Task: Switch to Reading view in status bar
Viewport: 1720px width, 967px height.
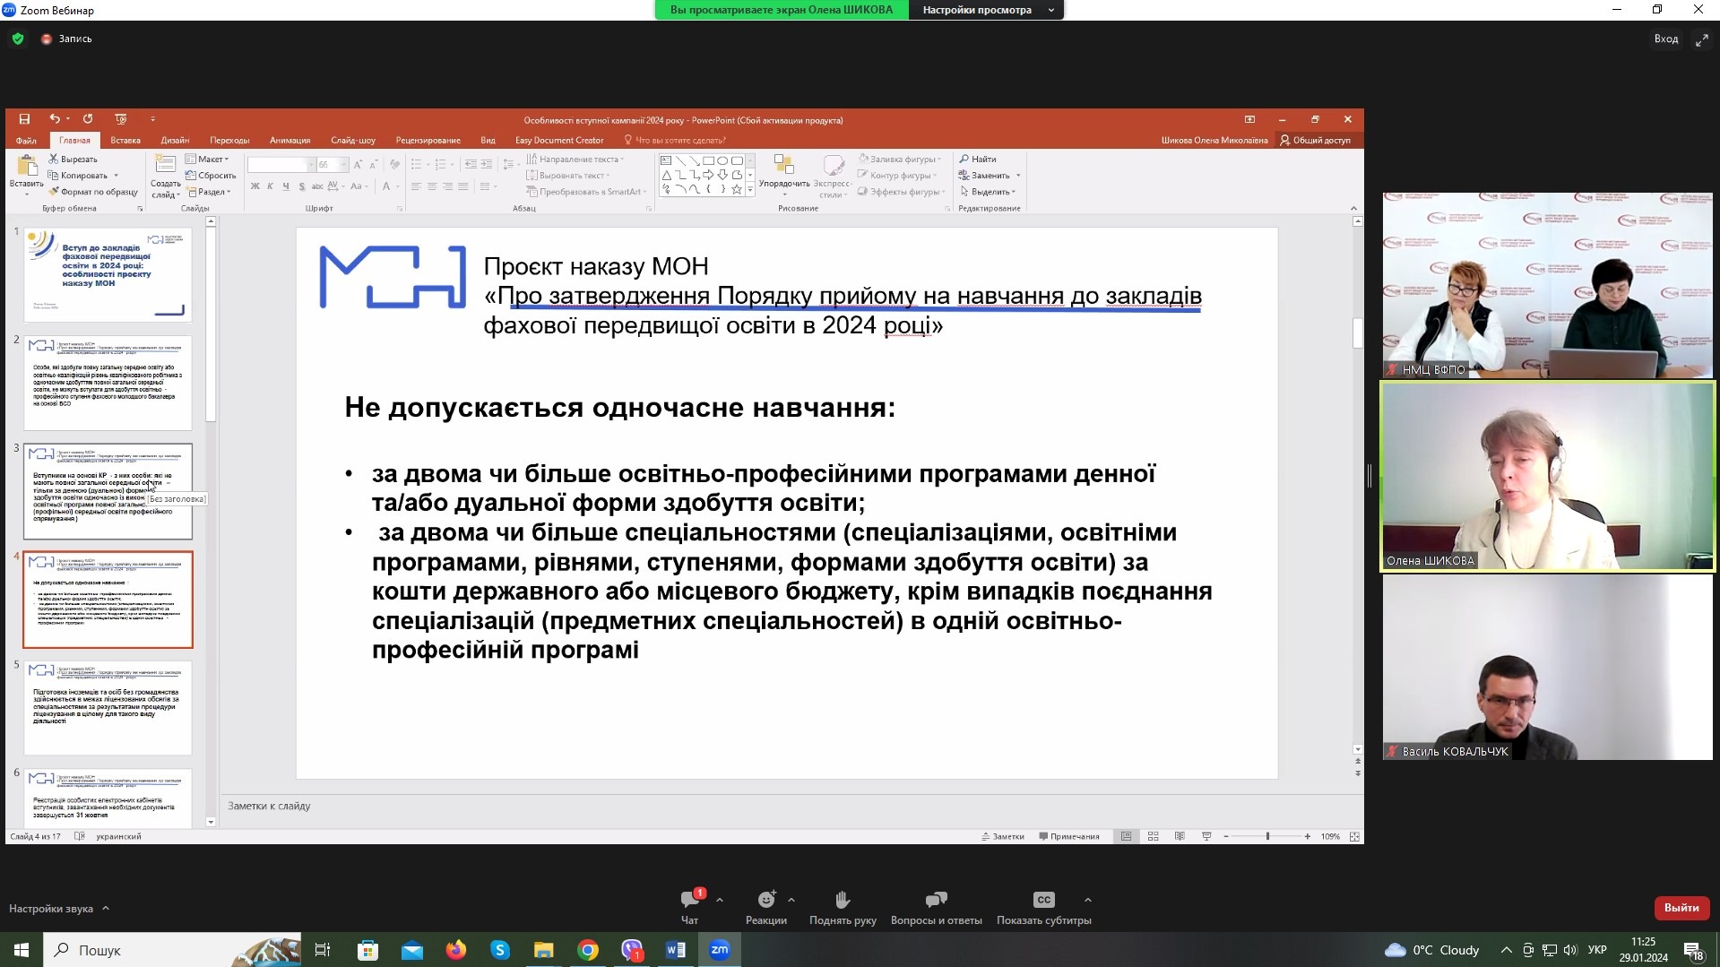Action: click(x=1180, y=836)
